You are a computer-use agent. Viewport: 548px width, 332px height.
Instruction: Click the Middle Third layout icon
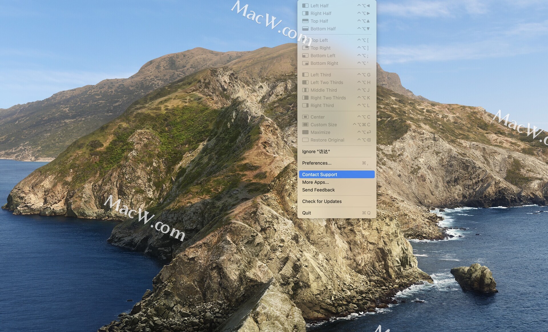(x=305, y=90)
